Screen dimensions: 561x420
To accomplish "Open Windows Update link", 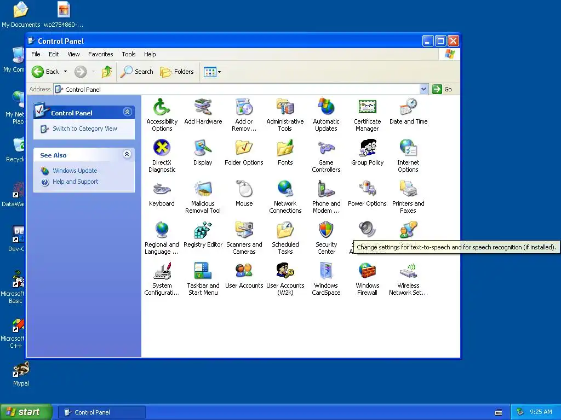I will coord(75,171).
